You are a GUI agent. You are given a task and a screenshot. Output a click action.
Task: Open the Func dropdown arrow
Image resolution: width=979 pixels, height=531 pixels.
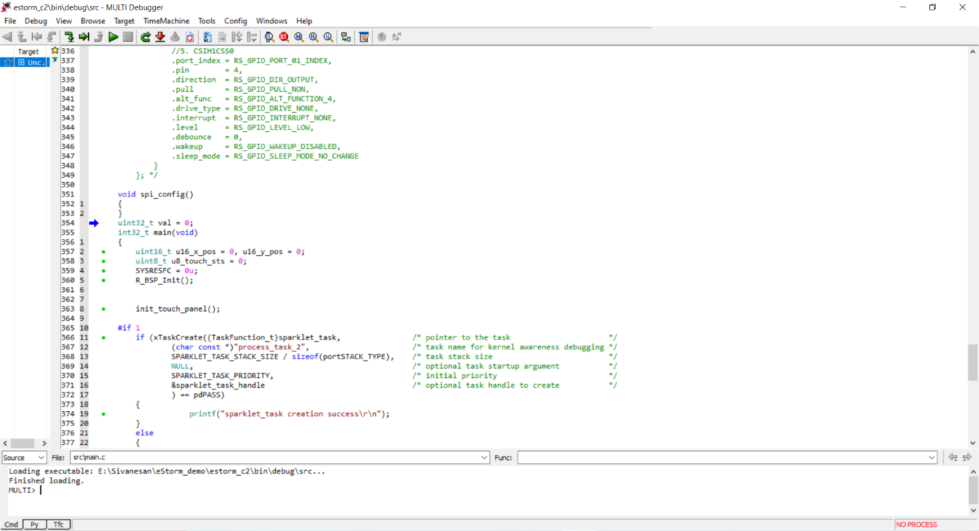932,458
